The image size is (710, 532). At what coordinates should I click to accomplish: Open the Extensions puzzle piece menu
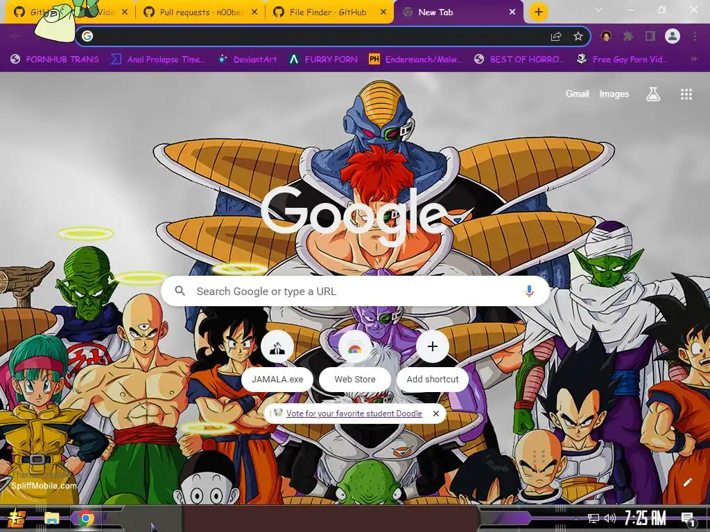point(628,36)
